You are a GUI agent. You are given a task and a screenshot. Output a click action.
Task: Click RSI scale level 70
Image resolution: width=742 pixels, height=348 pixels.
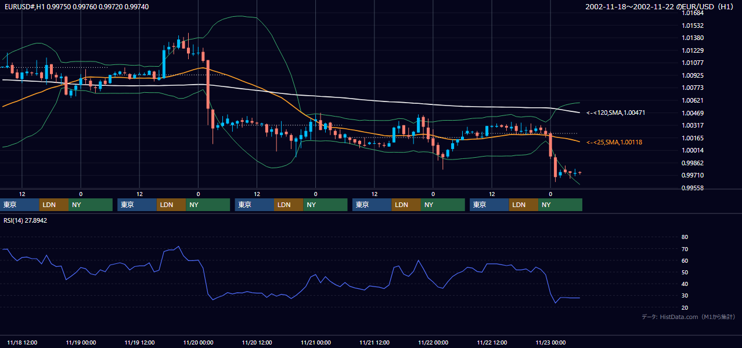(x=685, y=249)
